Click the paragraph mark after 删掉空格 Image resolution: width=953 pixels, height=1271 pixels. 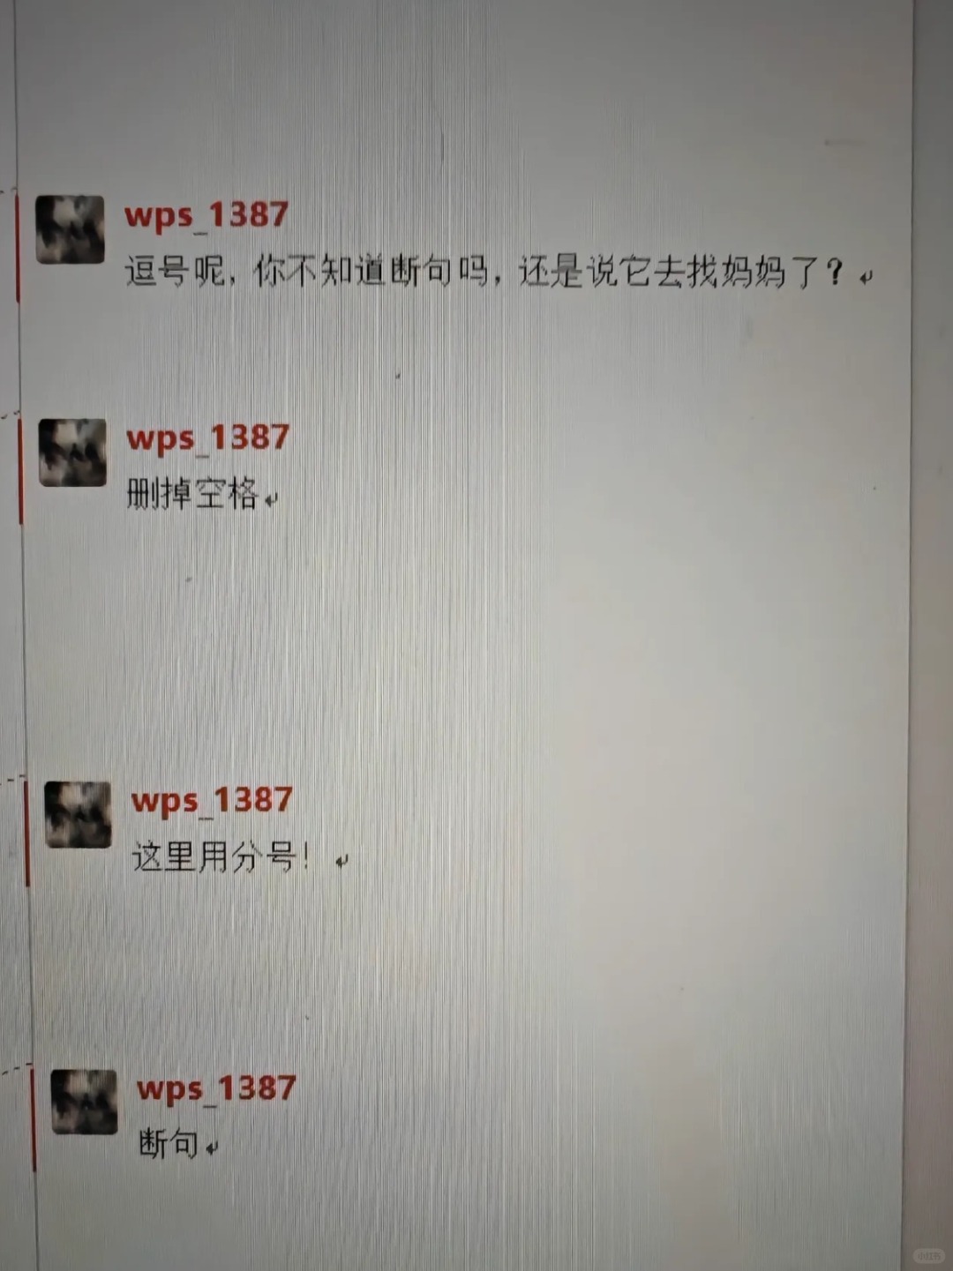click(271, 500)
